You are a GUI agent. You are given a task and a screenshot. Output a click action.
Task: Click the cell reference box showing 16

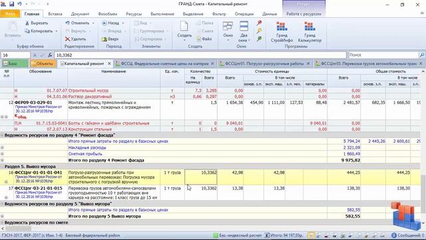click(15, 55)
